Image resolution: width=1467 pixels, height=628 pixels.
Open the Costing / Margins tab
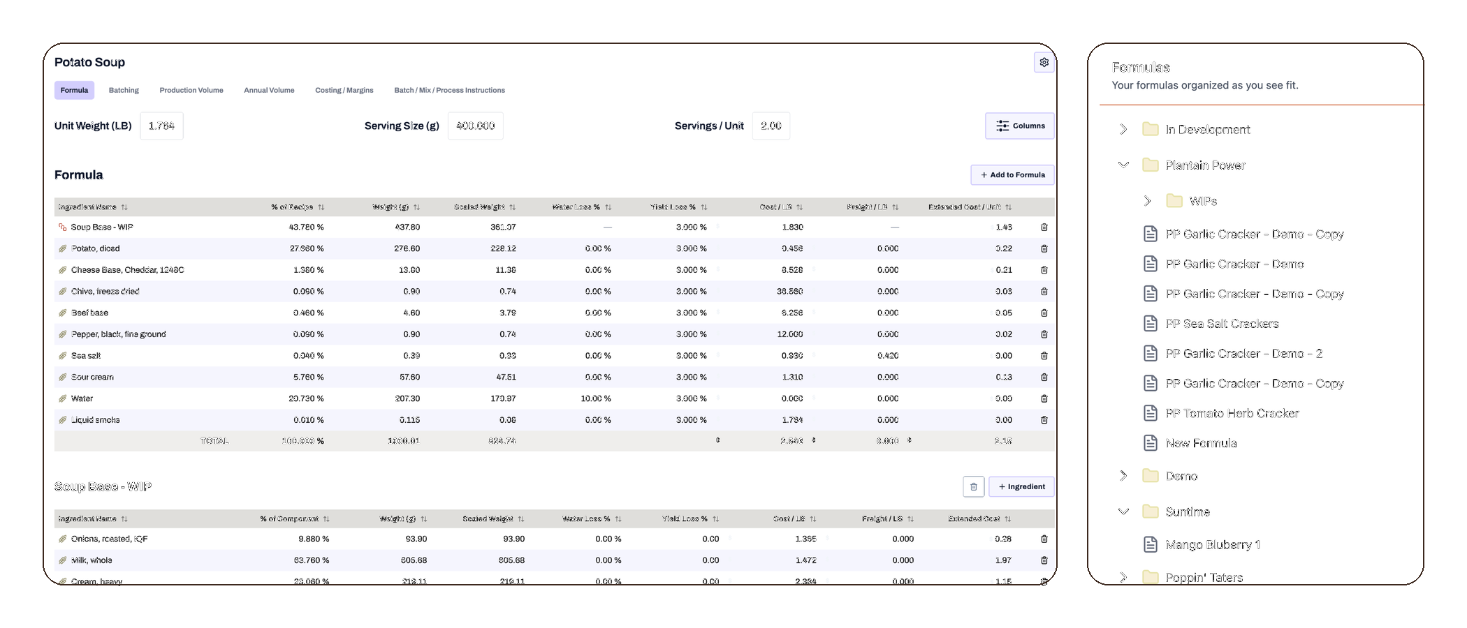pos(344,90)
